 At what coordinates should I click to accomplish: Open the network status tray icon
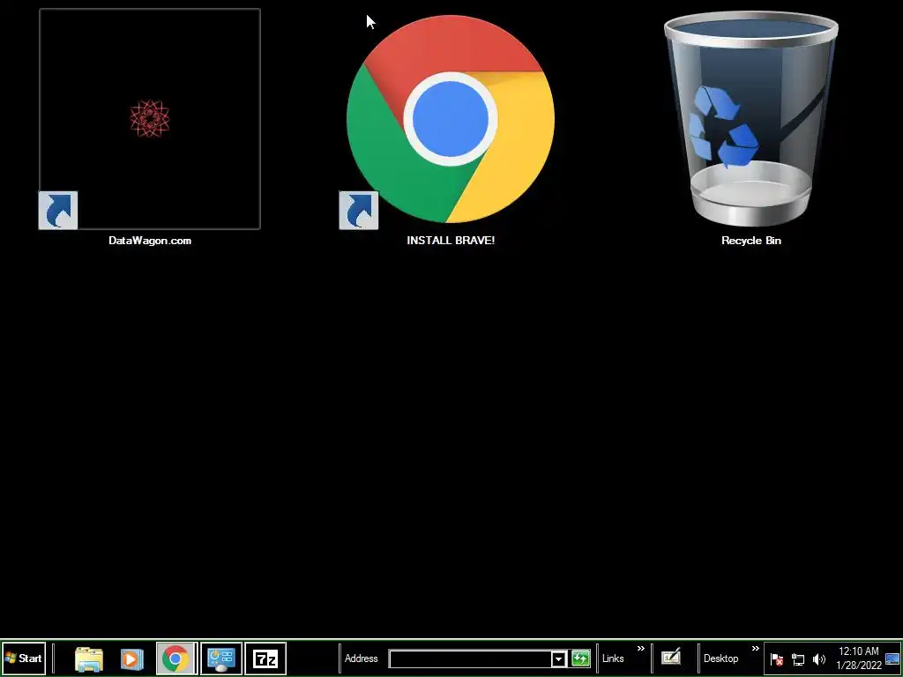[797, 659]
